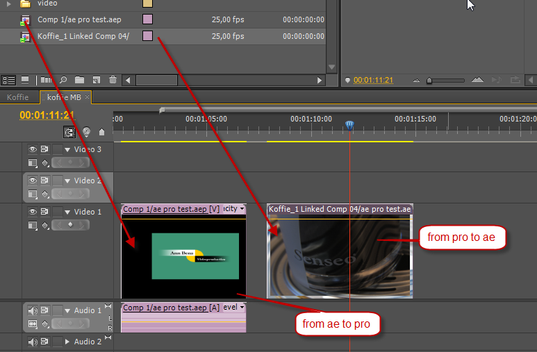Toggle Video 2 track output eye

click(x=32, y=181)
